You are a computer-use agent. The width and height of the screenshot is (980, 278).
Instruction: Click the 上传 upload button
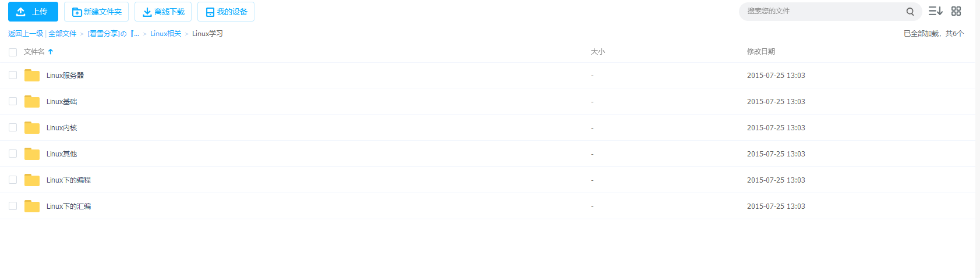pos(33,12)
